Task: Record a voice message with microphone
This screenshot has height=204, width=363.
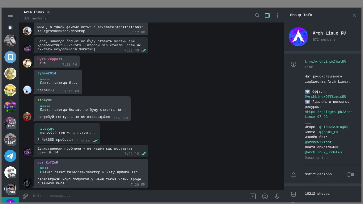Action: (x=277, y=196)
